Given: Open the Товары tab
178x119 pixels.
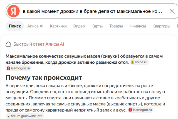Looking at the screenshot, I should coord(116,26).
